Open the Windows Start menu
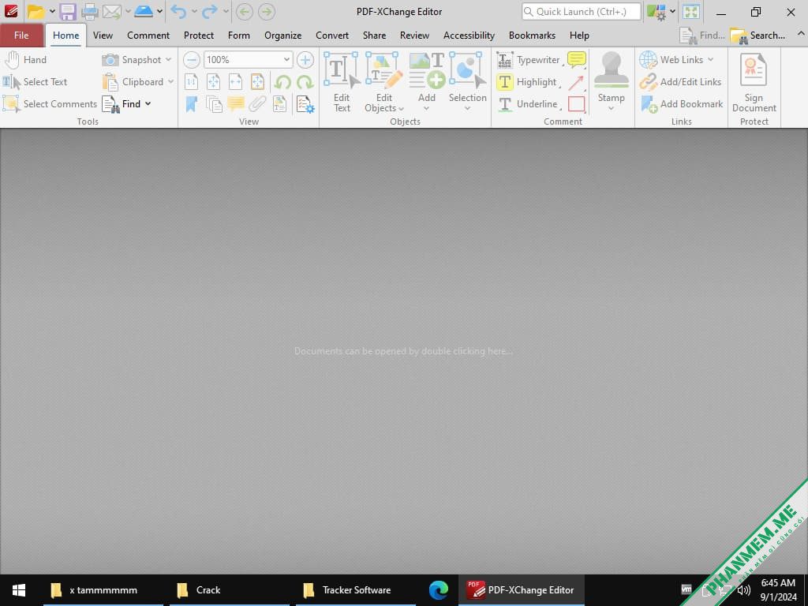 click(19, 590)
